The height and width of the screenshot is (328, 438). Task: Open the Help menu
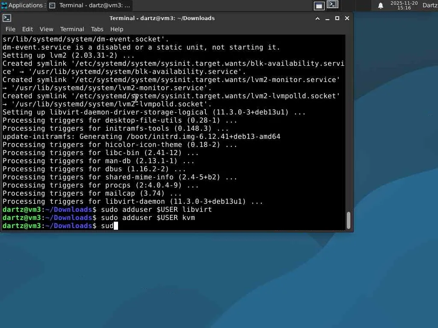tap(116, 29)
